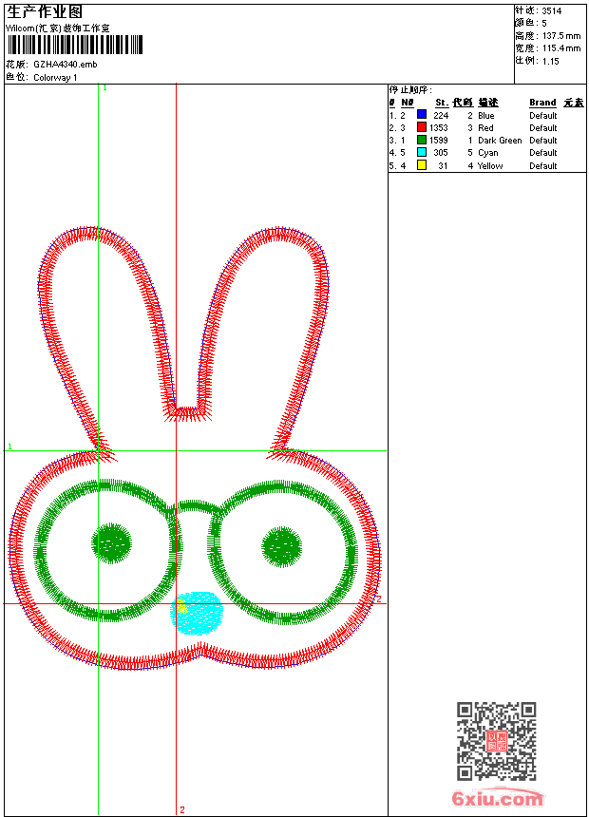
Task: Click the barcode under the studio name
Action: pos(74,45)
